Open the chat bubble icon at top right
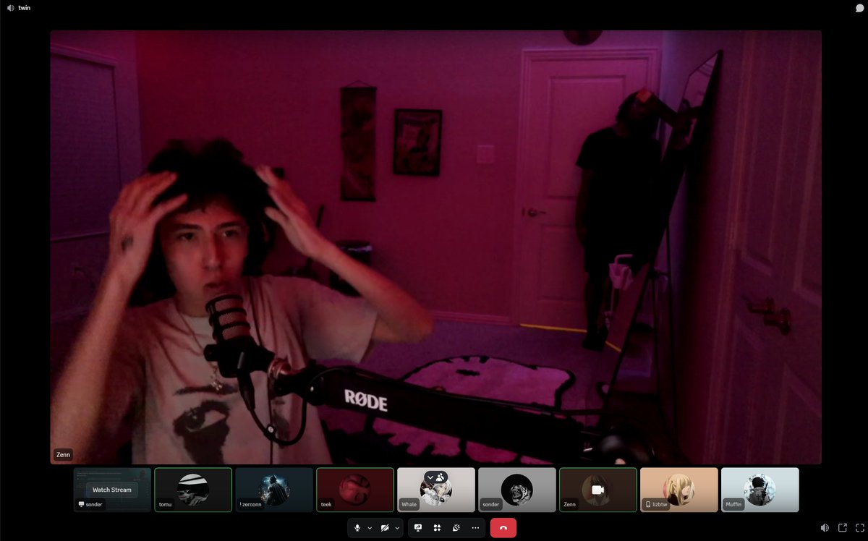This screenshot has width=868, height=541. (859, 8)
